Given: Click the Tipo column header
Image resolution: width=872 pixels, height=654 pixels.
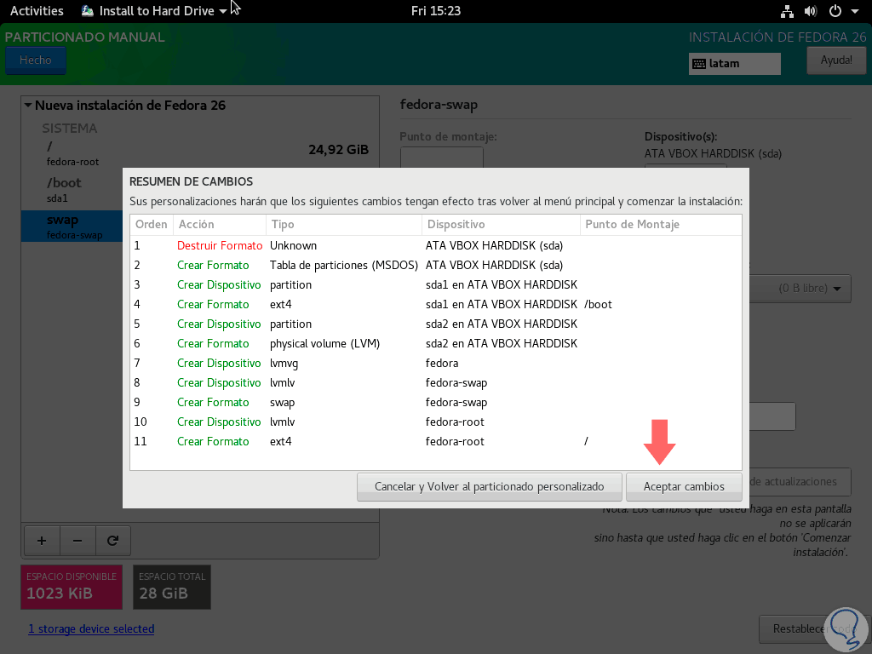Looking at the screenshot, I should coord(344,224).
